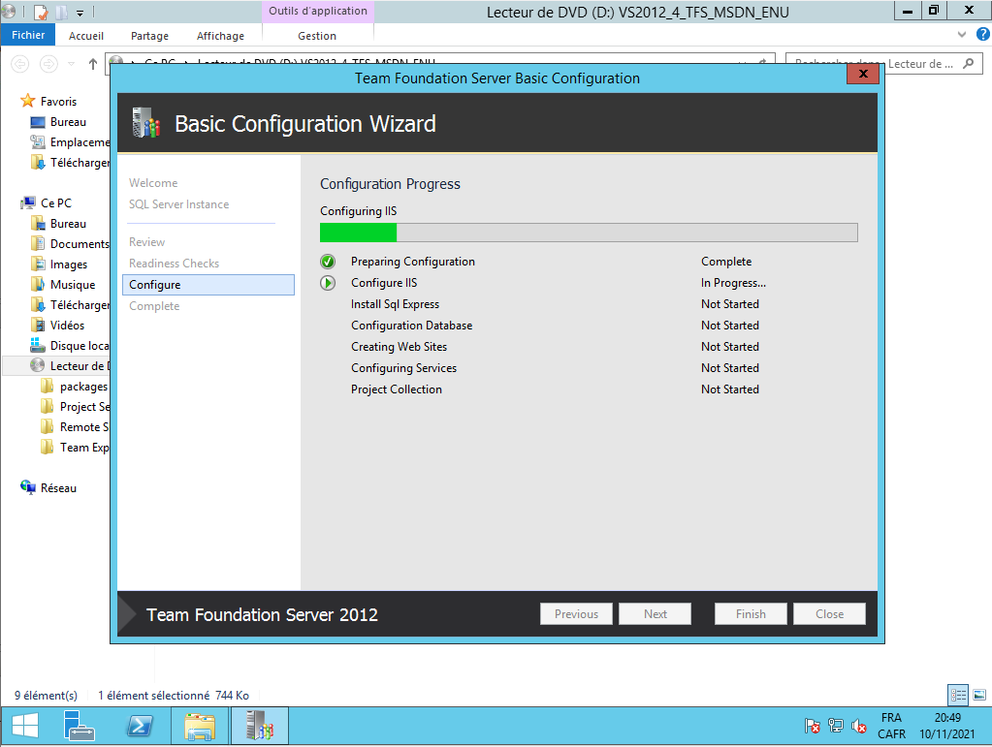
Task: Click the Close button in the wizard
Action: [829, 613]
